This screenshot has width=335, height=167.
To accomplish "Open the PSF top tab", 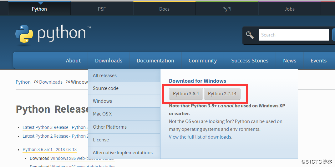I will [102, 9].
